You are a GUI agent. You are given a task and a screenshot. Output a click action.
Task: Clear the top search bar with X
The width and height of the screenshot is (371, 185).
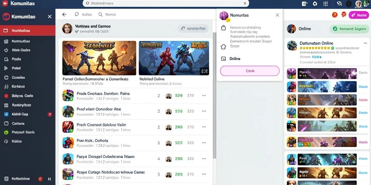pyautogui.click(x=245, y=3)
